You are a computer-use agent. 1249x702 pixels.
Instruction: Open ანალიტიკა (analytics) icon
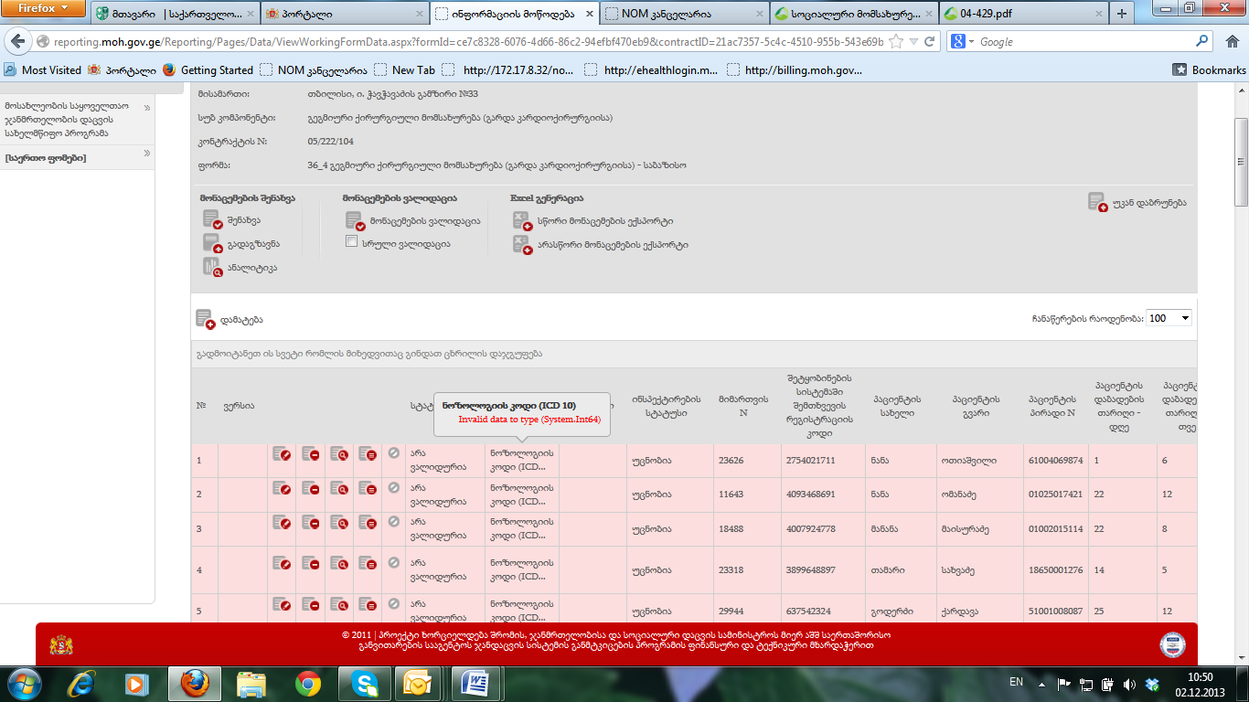tap(212, 267)
